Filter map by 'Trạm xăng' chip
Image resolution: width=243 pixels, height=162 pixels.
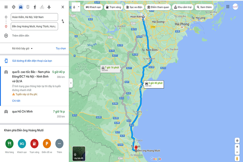coord(114,7)
